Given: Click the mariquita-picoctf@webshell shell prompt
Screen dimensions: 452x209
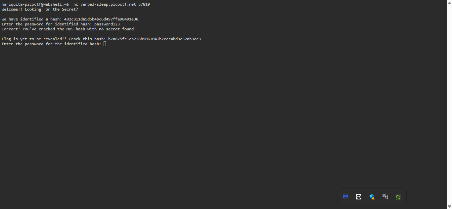Looking at the screenshot, I should (35, 4).
